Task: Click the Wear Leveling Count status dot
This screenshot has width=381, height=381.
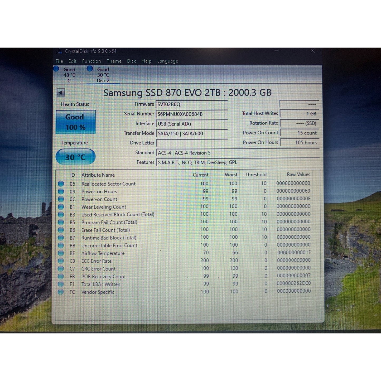Action: coord(61,207)
